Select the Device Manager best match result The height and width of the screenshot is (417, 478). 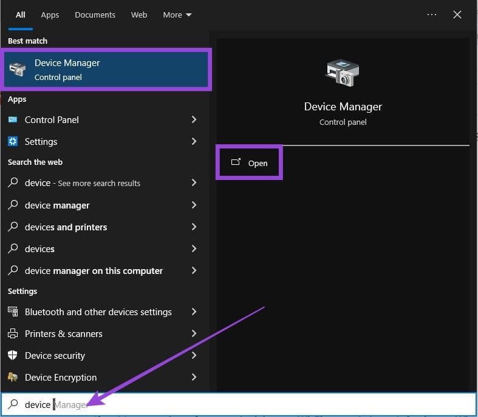pos(106,69)
